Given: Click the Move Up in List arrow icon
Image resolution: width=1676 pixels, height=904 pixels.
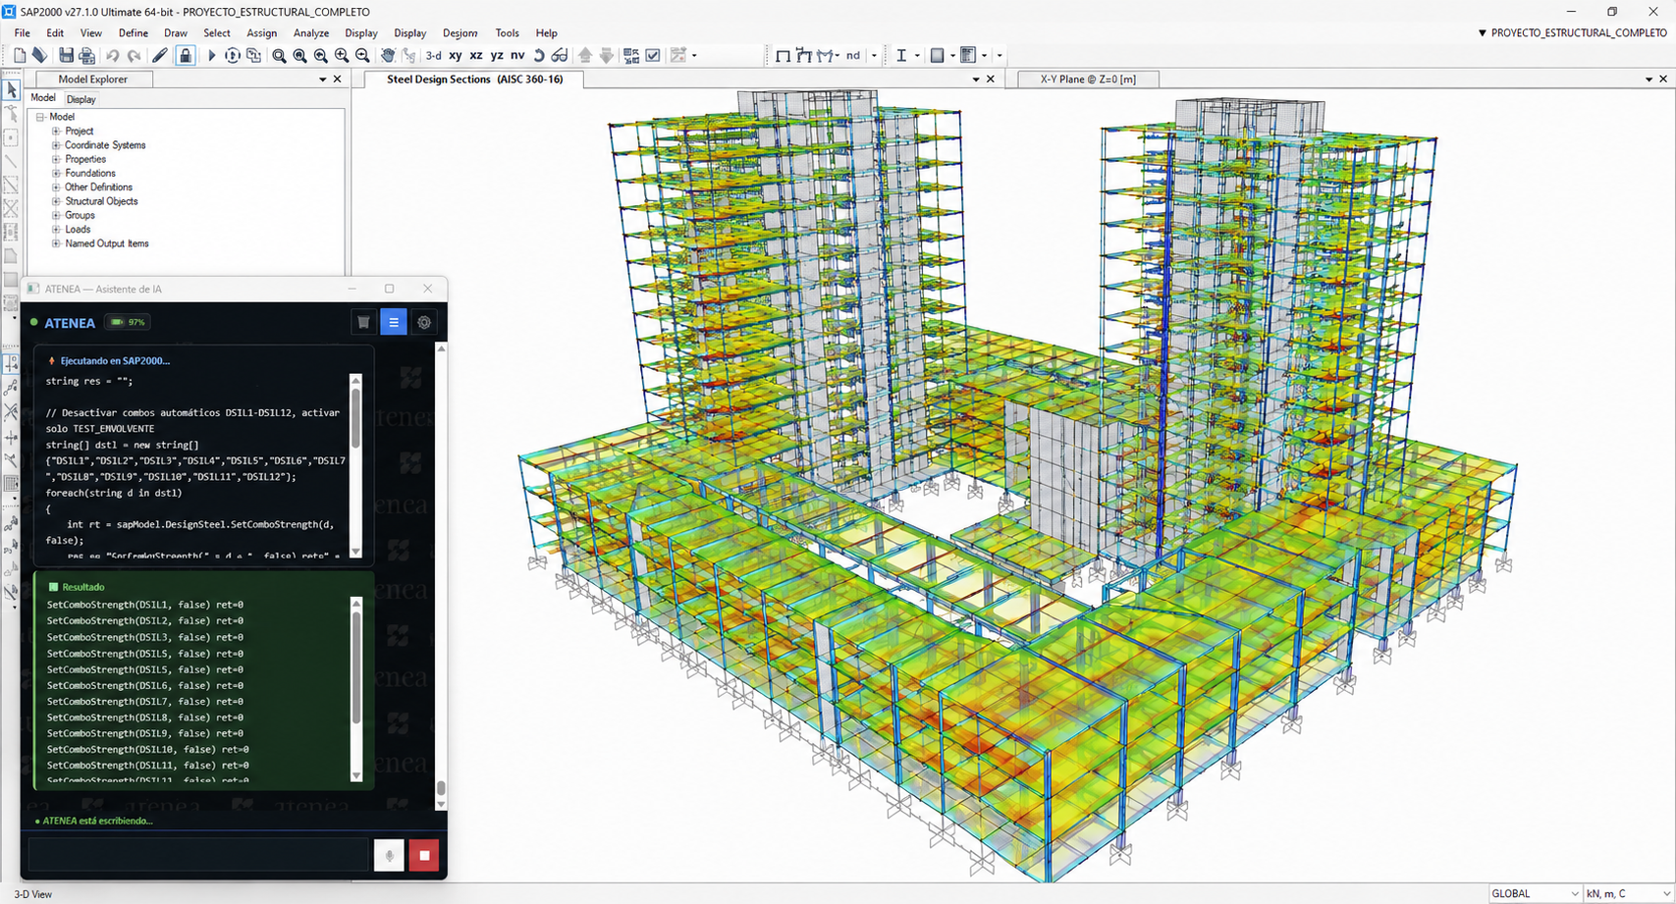Looking at the screenshot, I should coord(585,56).
